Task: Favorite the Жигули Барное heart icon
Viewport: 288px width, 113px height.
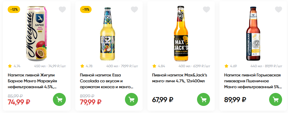Action: tap(62, 9)
